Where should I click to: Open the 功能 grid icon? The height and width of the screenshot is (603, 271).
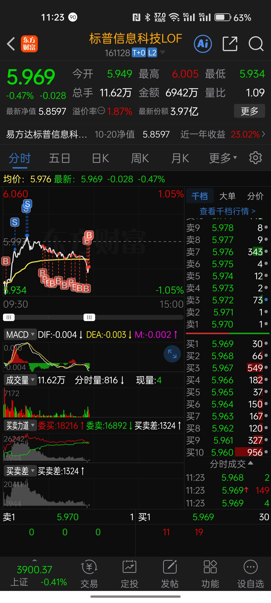click(210, 567)
